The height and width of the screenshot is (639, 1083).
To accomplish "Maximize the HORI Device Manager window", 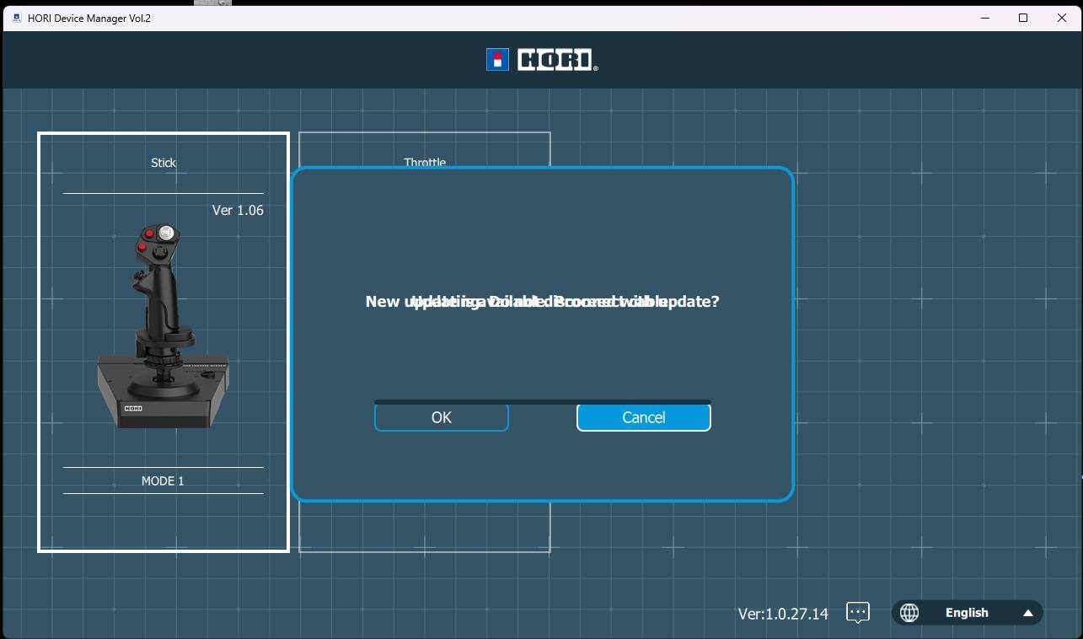I will (1023, 18).
